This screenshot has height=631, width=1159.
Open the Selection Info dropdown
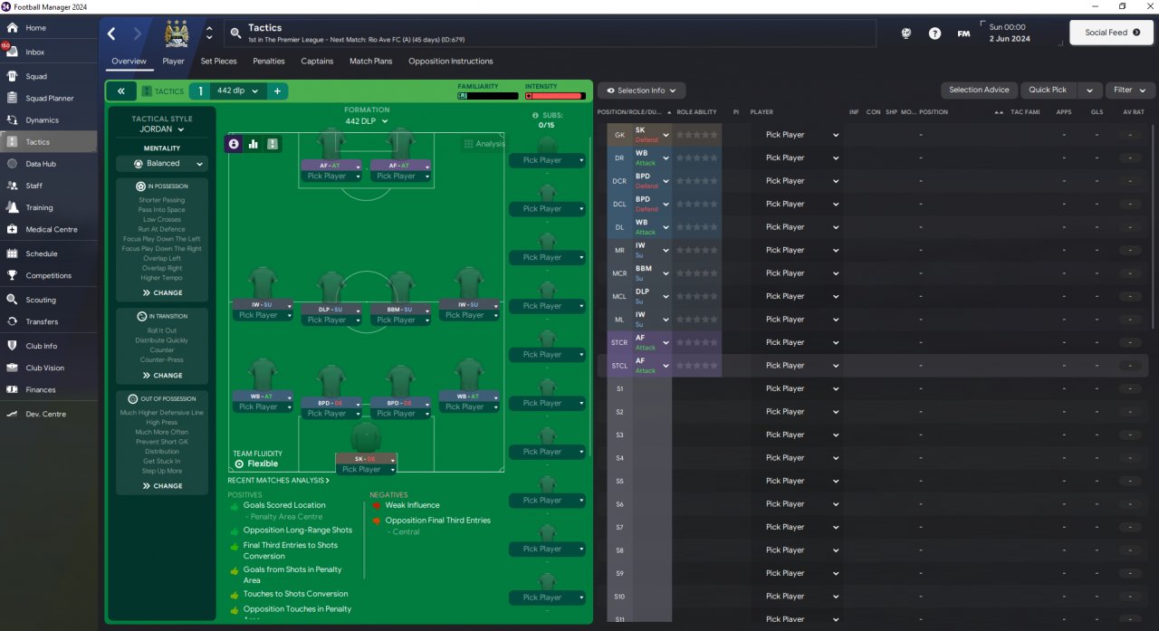tap(641, 91)
